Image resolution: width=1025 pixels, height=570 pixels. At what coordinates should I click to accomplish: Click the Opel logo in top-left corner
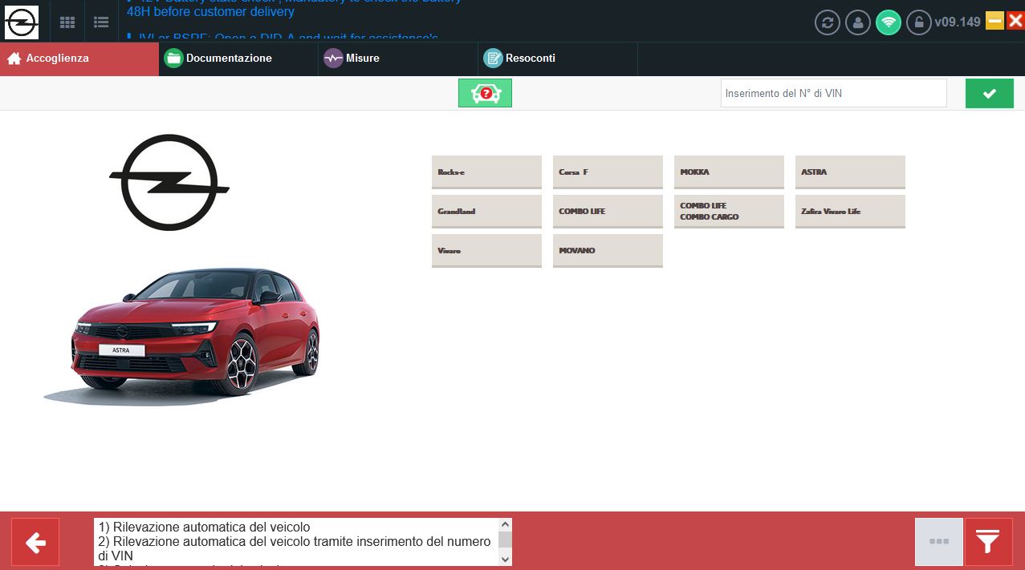tap(22, 22)
